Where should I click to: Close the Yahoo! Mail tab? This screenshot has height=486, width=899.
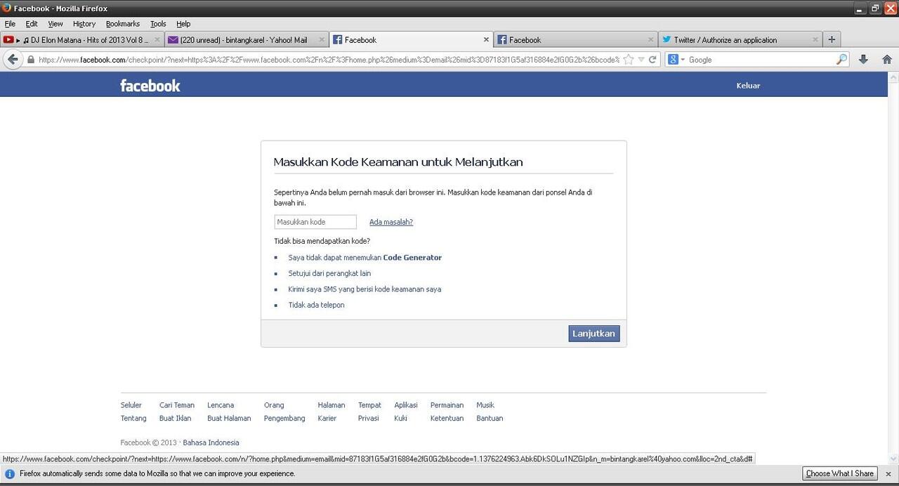322,40
